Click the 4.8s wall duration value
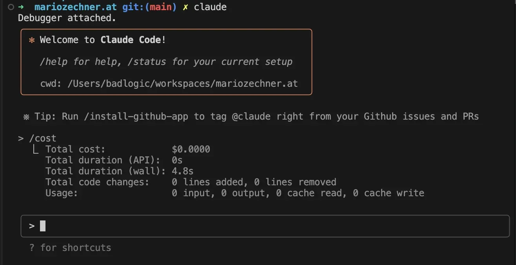Viewport: 516px width, 265px height. click(182, 171)
